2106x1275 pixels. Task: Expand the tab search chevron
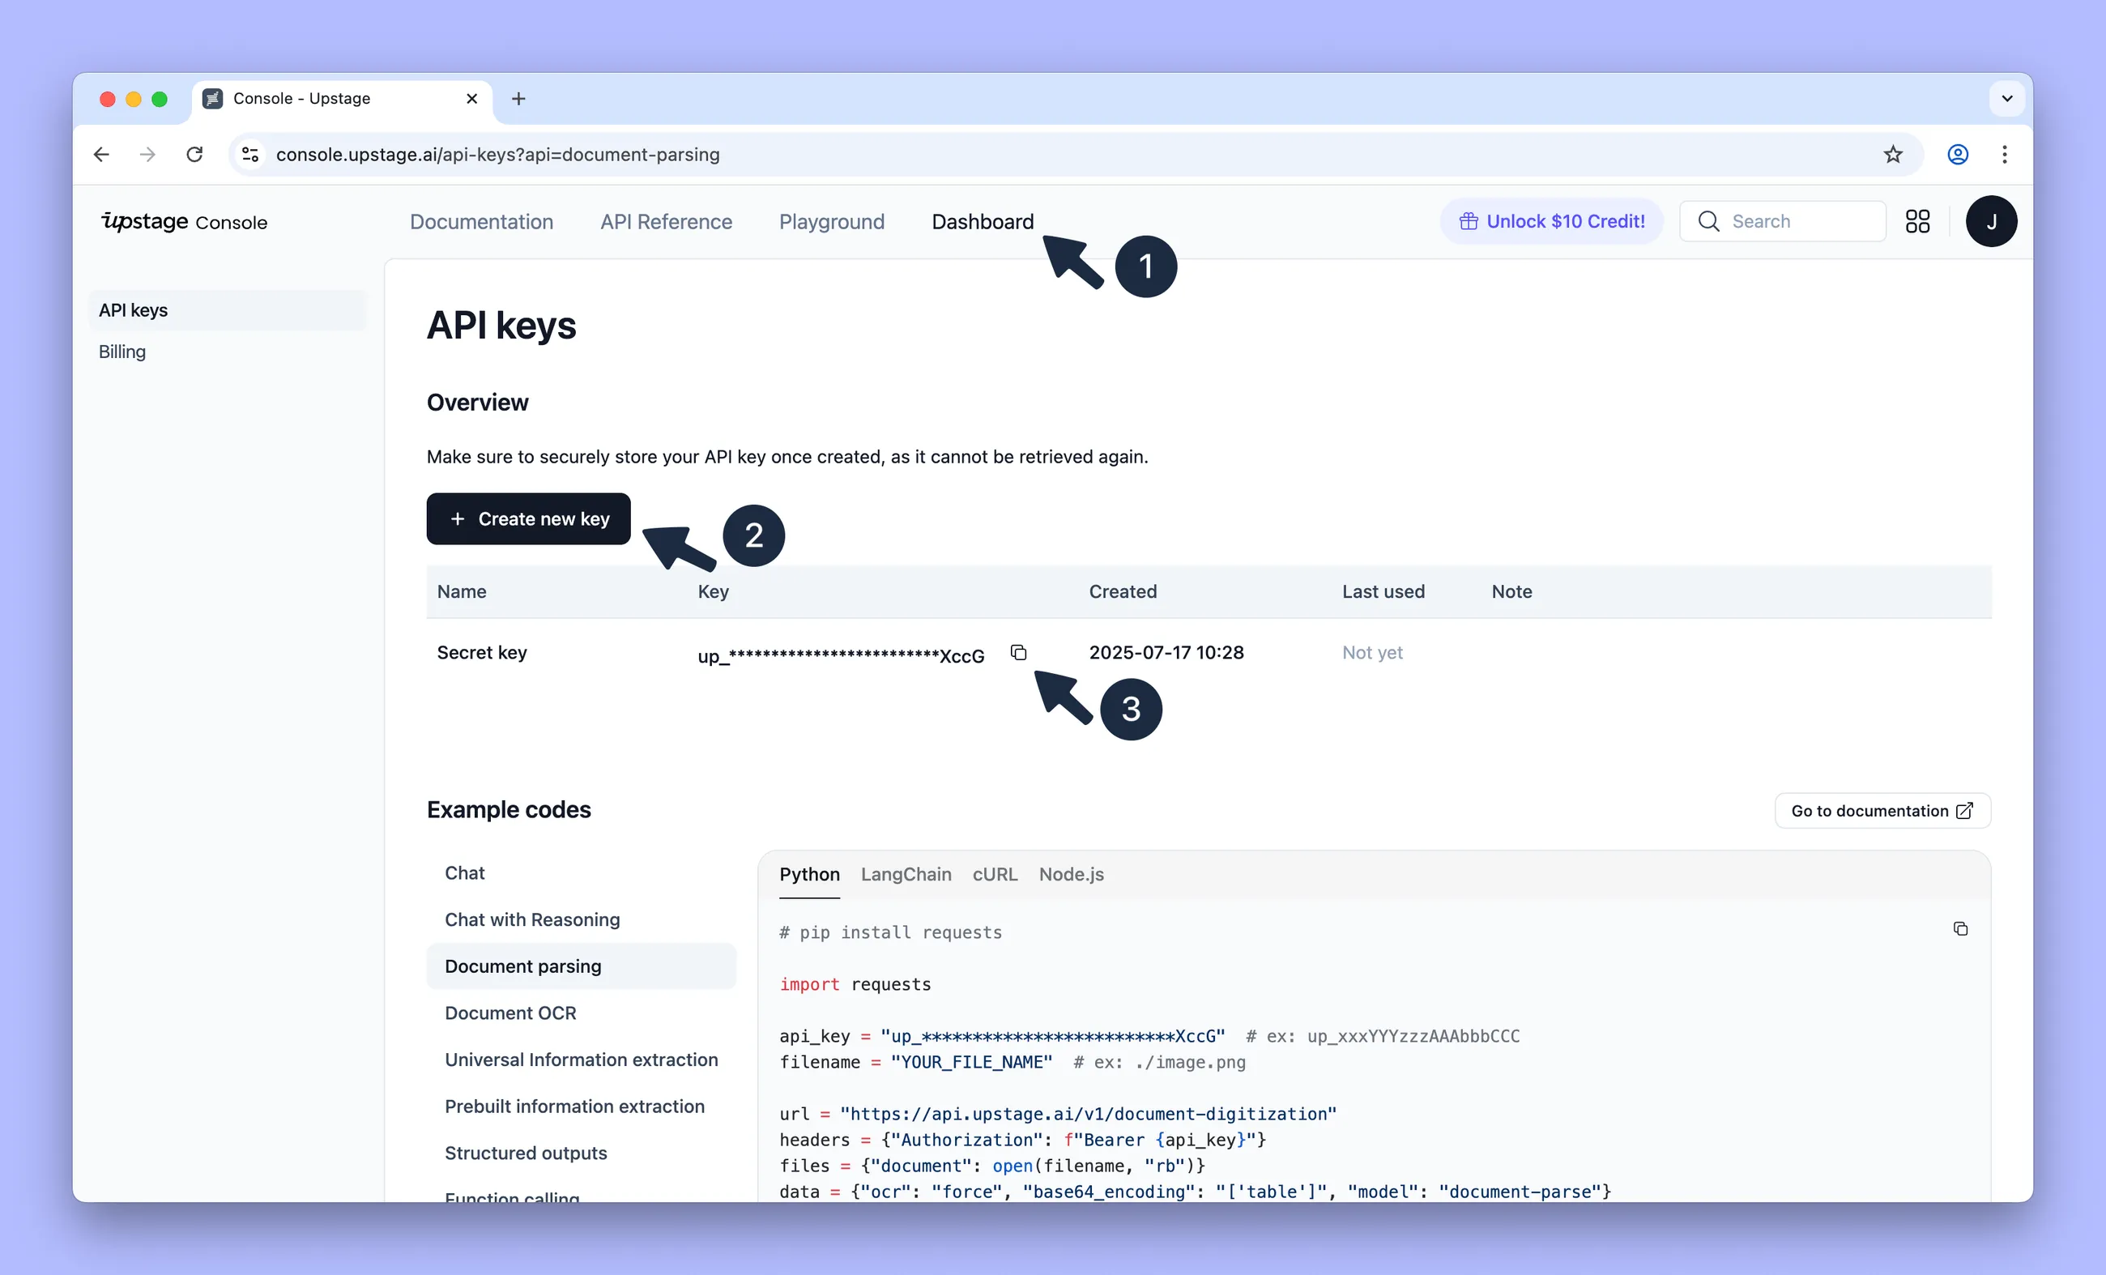[2007, 99]
